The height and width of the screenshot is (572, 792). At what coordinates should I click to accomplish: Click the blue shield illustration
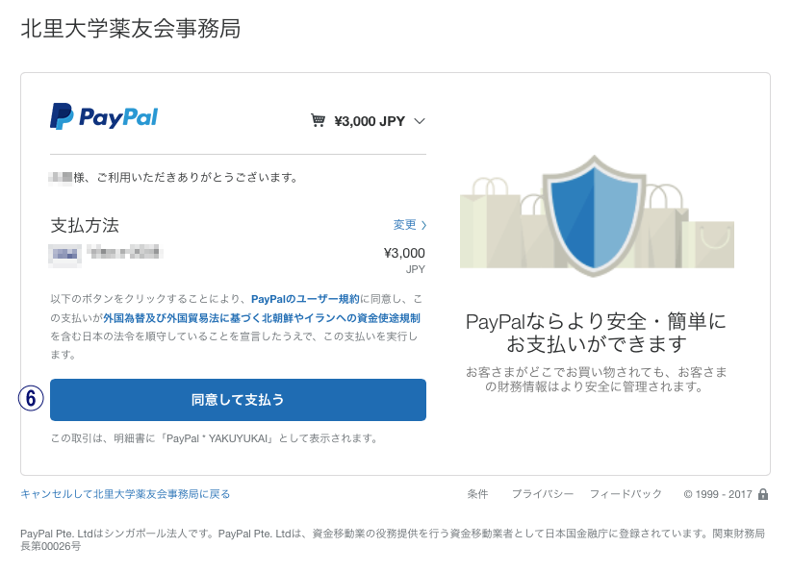(x=594, y=216)
